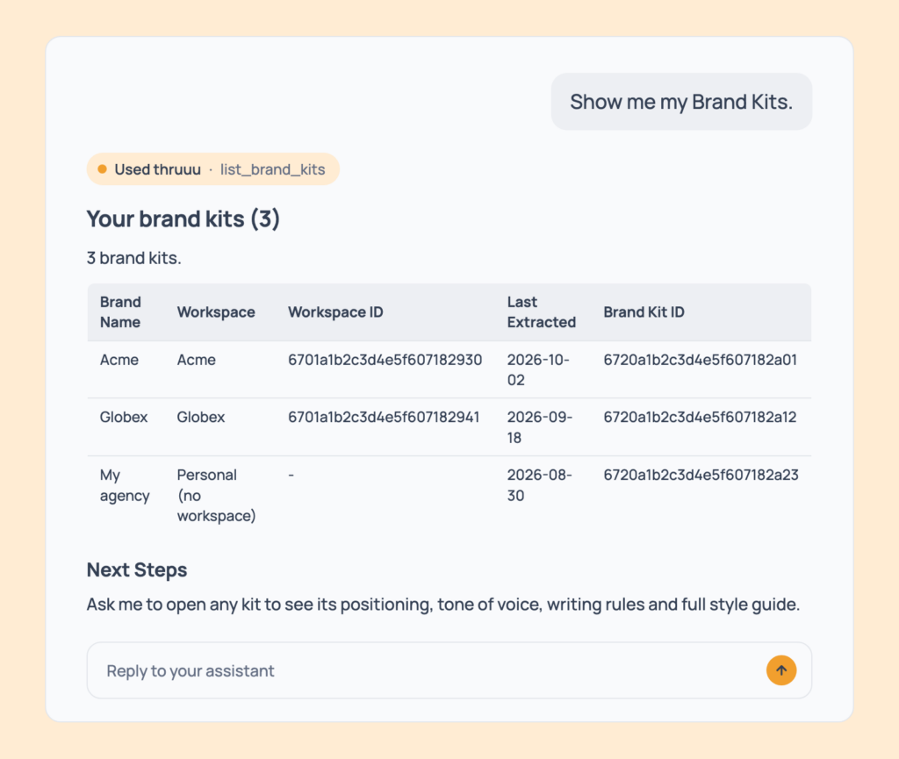
Task: Select the date 2026-10-02
Action: [538, 369]
